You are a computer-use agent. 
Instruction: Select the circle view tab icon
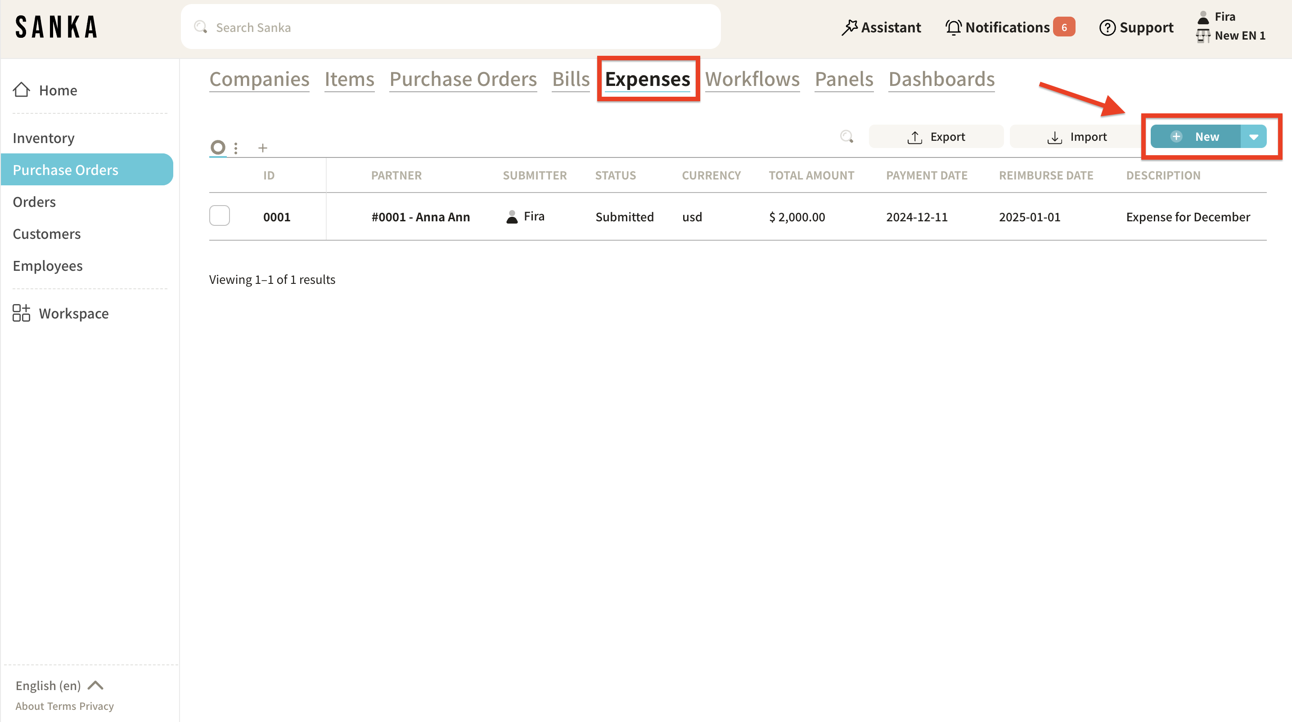(218, 147)
